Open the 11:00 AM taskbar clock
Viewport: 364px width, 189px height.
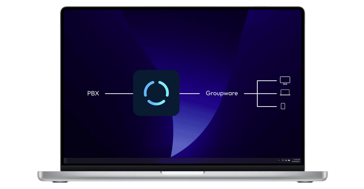click(x=297, y=159)
